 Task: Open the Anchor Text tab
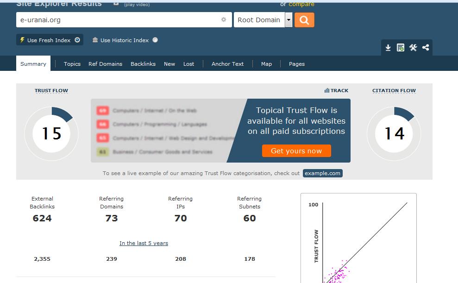coord(227,64)
